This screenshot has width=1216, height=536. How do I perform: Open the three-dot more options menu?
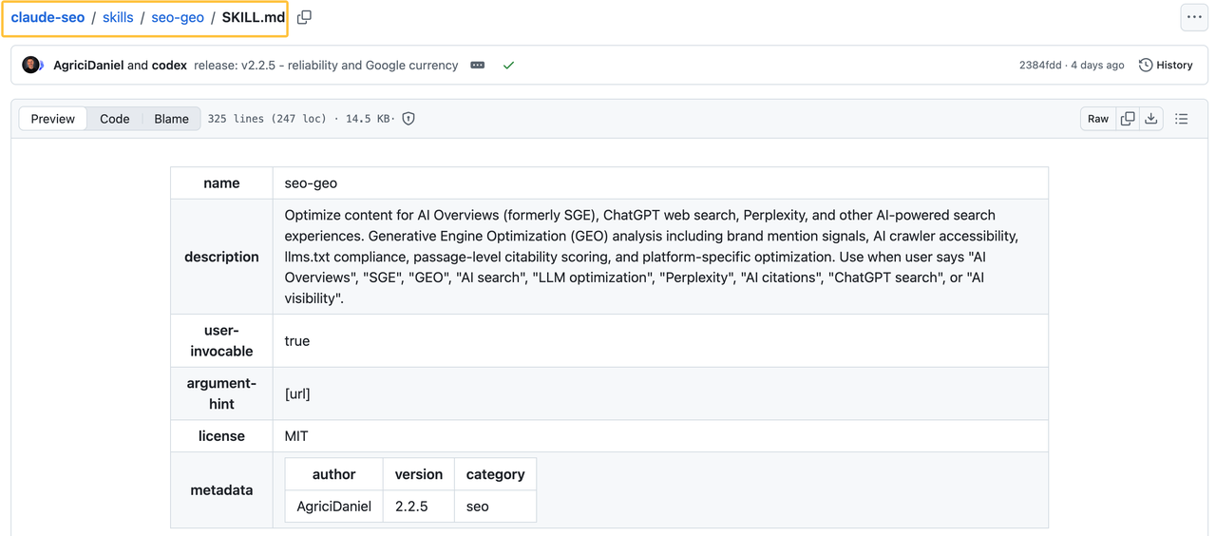1194,17
